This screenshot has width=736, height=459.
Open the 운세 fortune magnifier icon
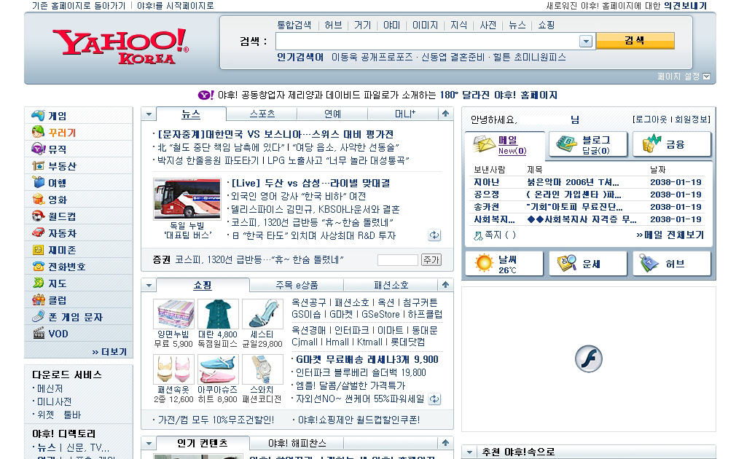[x=566, y=263]
